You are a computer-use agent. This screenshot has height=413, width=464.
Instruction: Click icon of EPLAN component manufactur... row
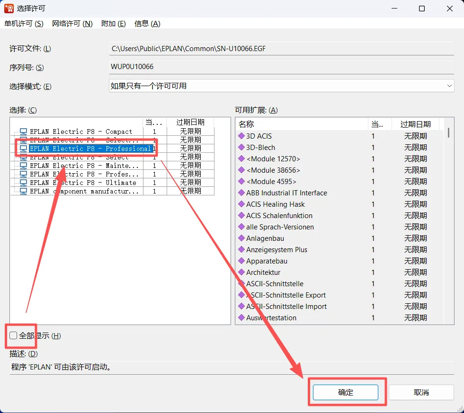23,191
